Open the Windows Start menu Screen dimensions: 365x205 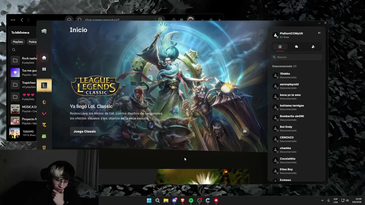pos(149,200)
